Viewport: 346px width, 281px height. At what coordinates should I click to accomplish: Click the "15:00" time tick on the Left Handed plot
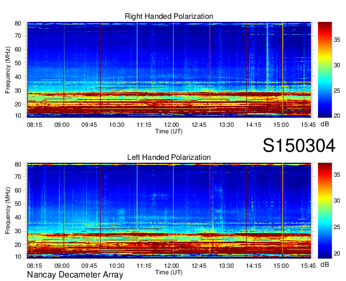(281, 266)
